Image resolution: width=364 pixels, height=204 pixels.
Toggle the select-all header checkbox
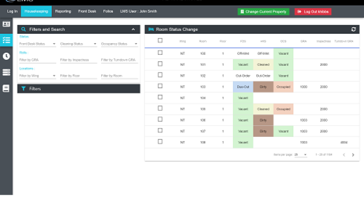160,40
